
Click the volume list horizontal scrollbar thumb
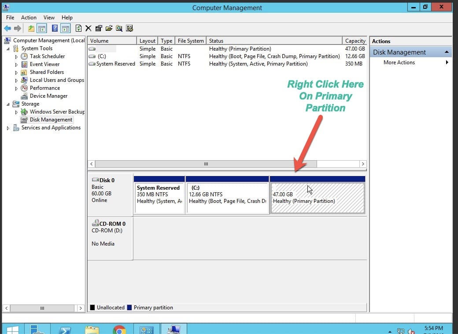[x=206, y=164]
